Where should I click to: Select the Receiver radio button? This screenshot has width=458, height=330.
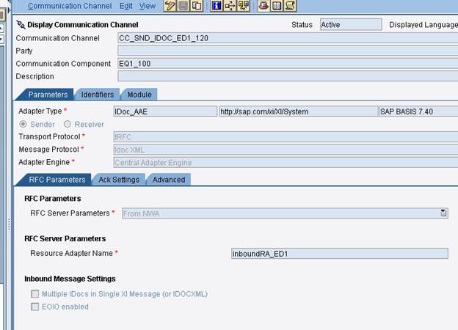(x=68, y=124)
